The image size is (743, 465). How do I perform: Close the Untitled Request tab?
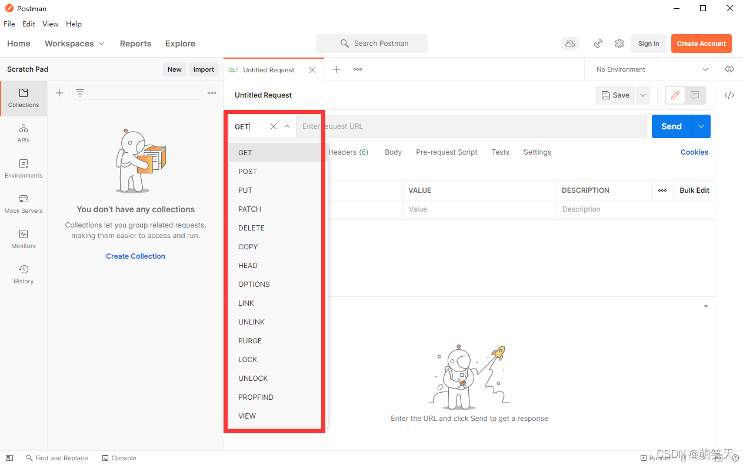[x=312, y=70]
